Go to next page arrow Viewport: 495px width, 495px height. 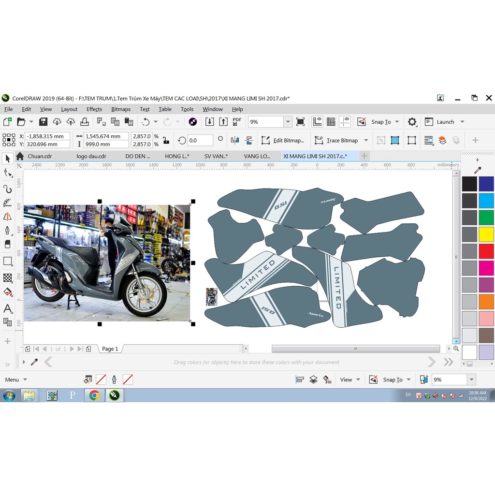pos(72,349)
